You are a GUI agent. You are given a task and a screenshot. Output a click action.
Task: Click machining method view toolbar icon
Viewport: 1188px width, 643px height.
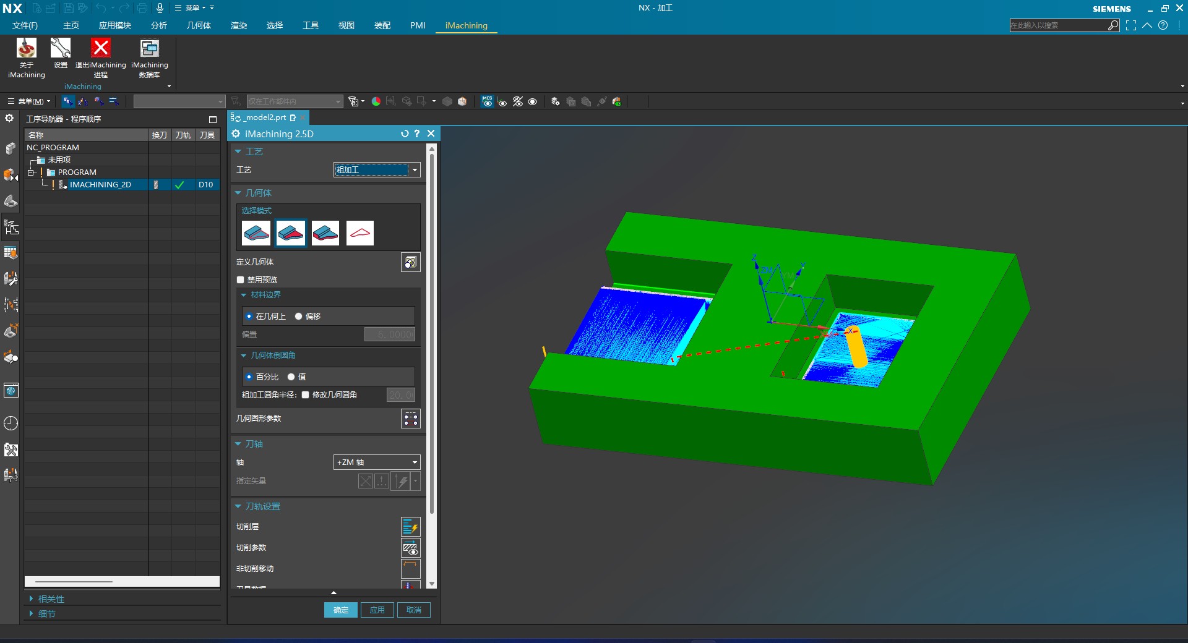click(114, 101)
